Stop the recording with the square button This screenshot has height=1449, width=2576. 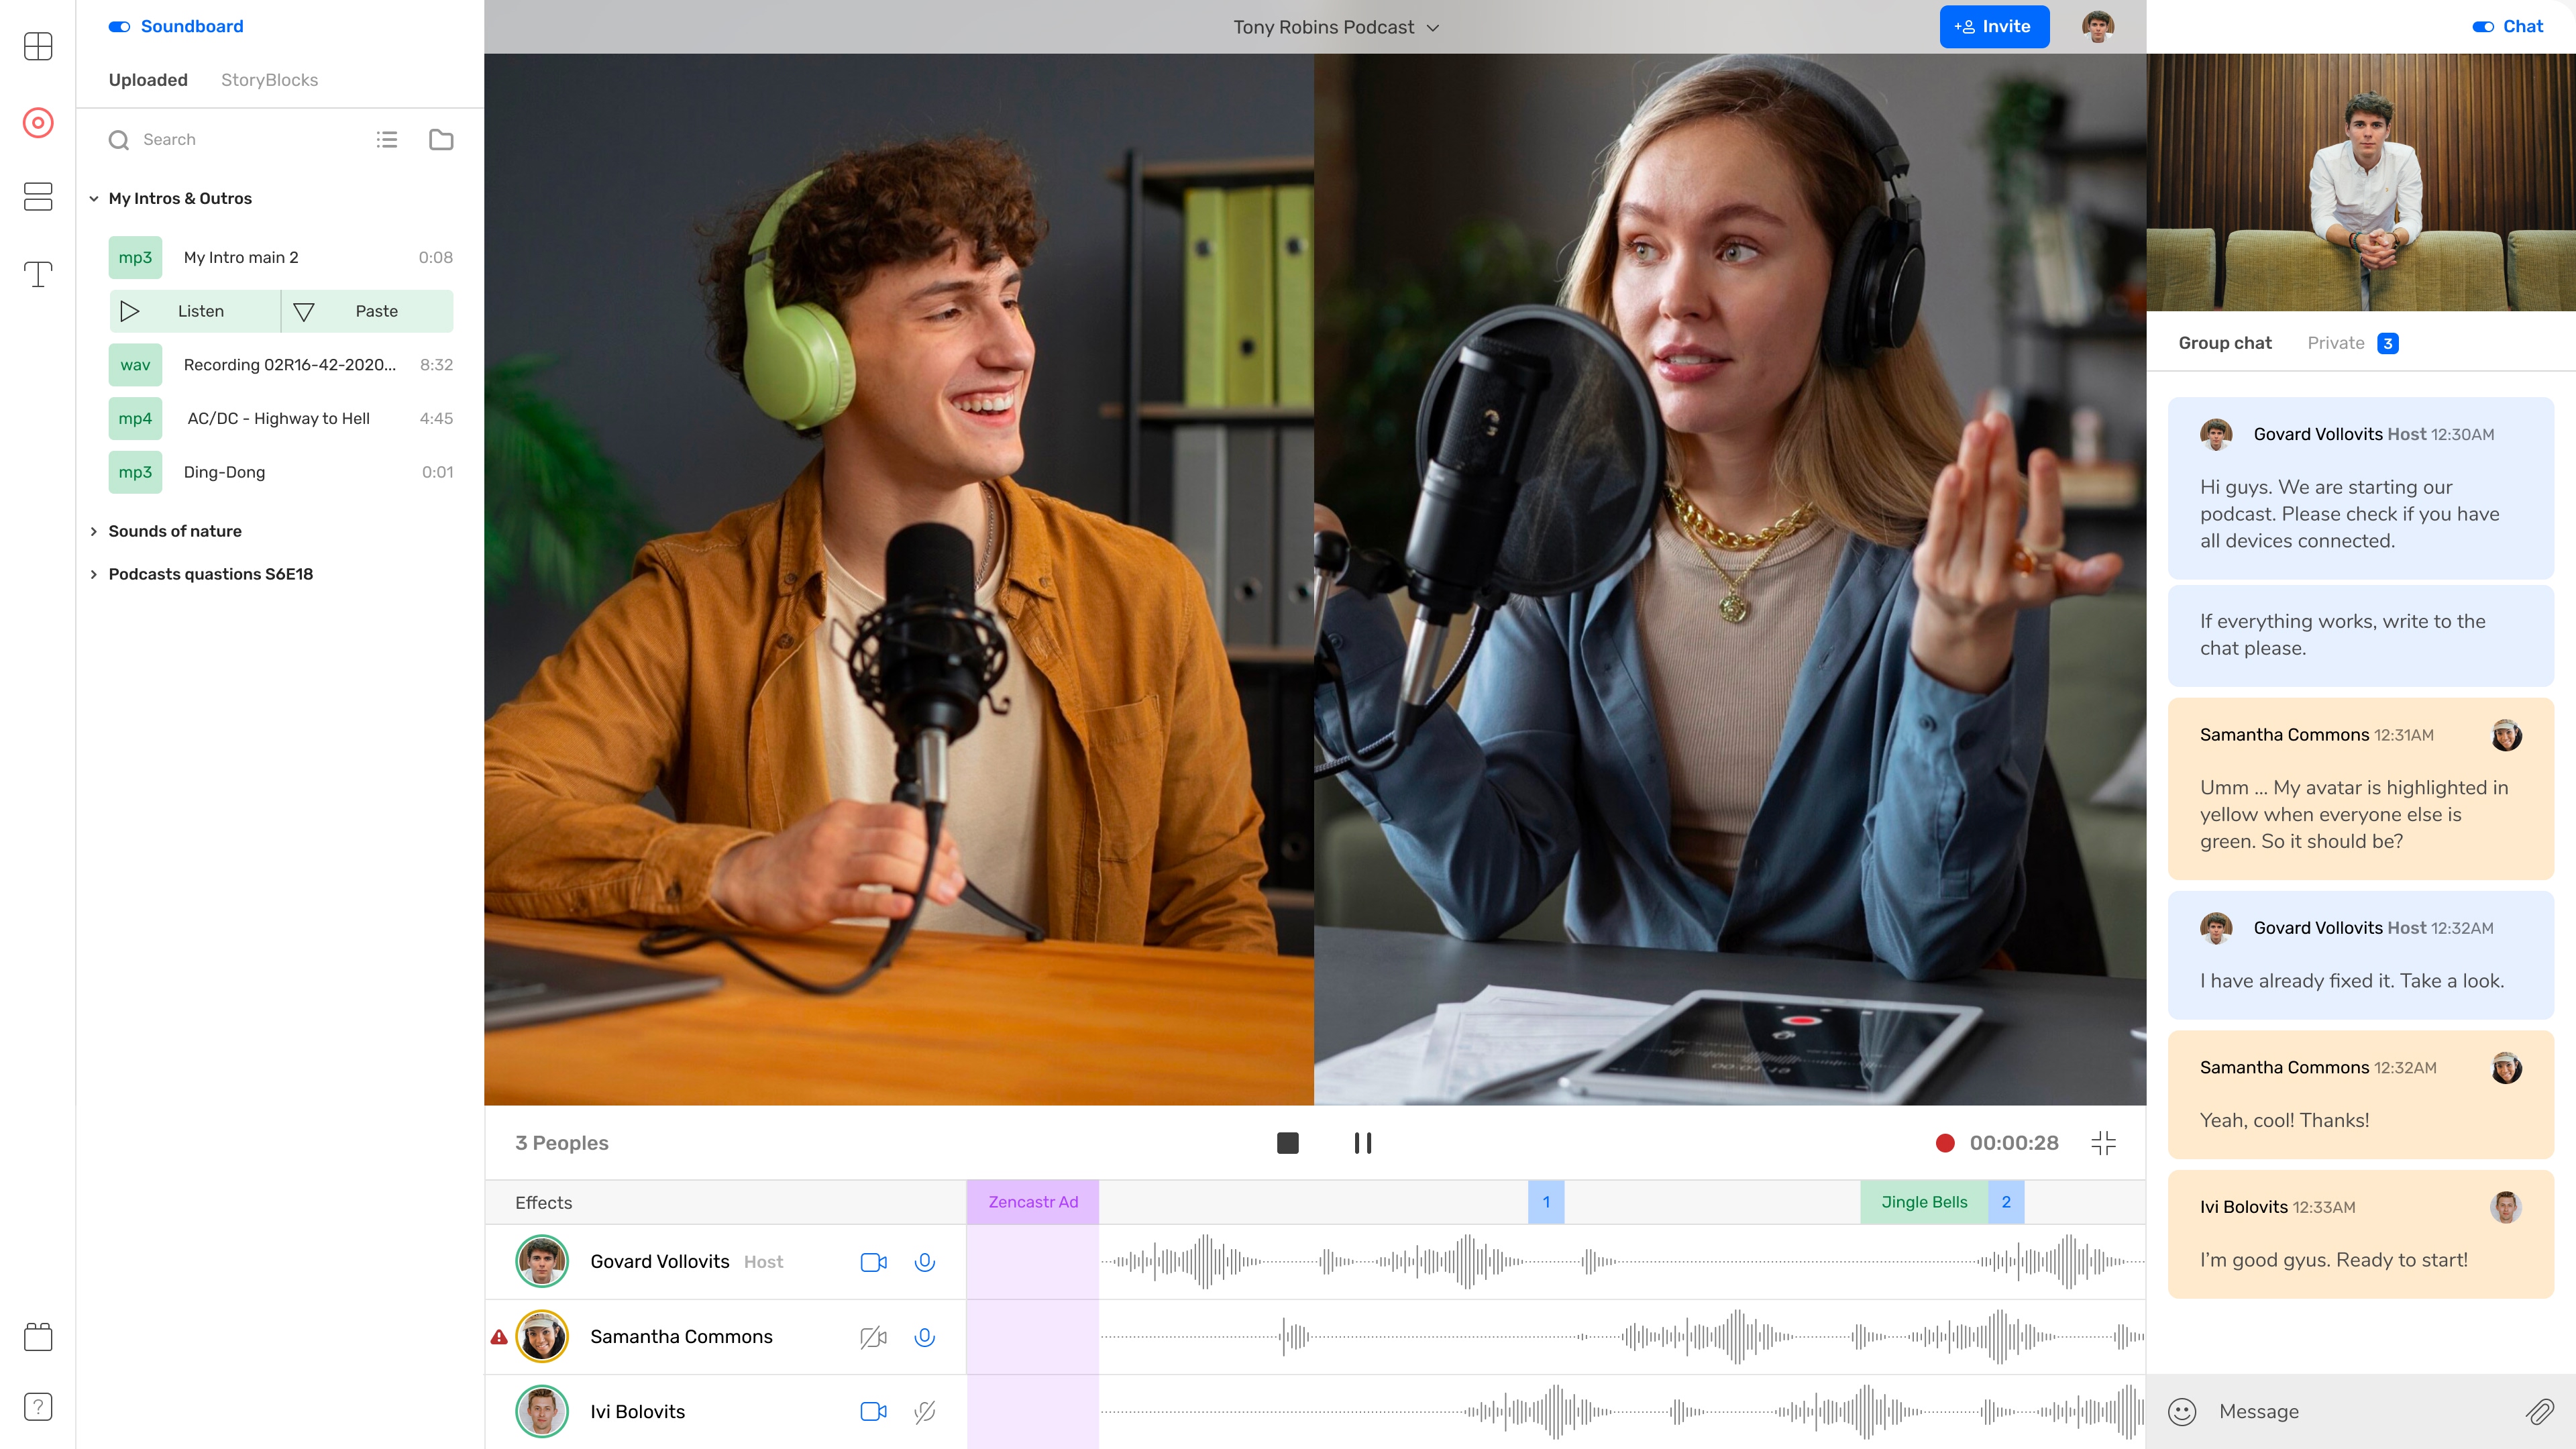click(x=1288, y=1143)
